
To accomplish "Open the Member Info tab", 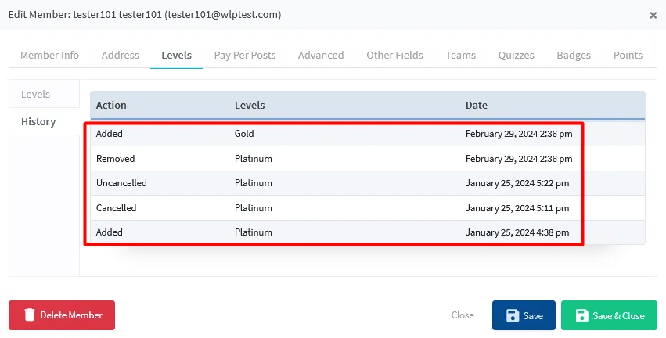I will click(x=49, y=55).
